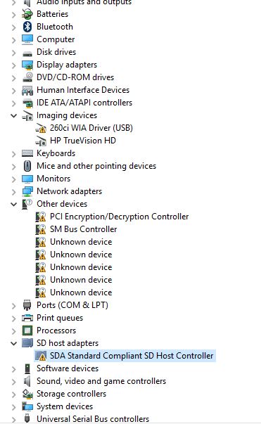Select SDA Standard Compliant SD Host Controller
The height and width of the screenshot is (424, 261).
coord(132,356)
